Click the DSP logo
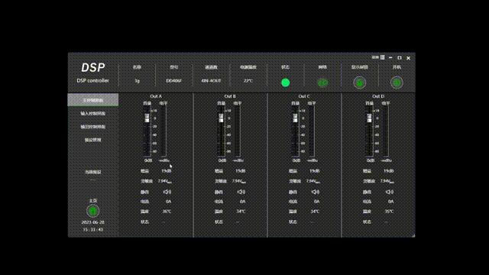Viewport: 489px width, 275px height. 93,67
